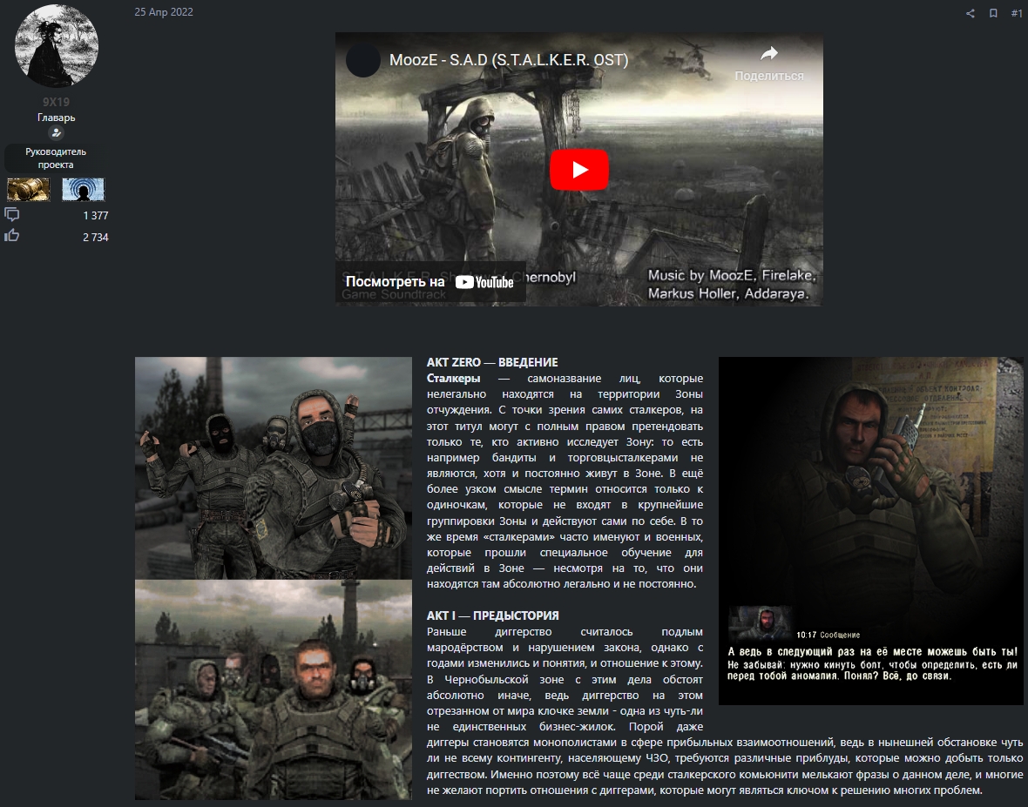Click the bold word Сталкеры
Screen dimensions: 1028x807
454,379
